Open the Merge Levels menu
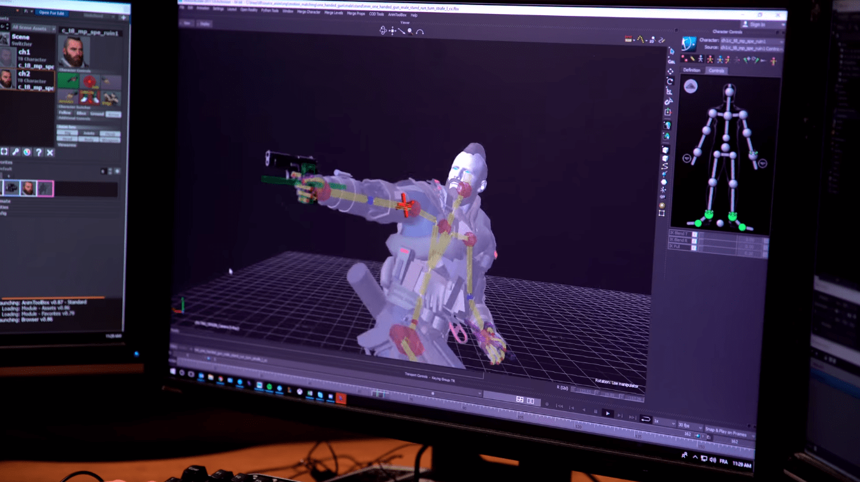 coord(334,13)
